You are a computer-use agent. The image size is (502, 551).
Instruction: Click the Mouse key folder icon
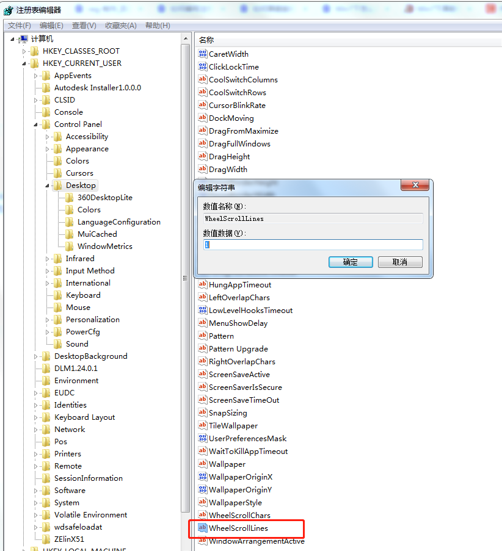(57, 308)
